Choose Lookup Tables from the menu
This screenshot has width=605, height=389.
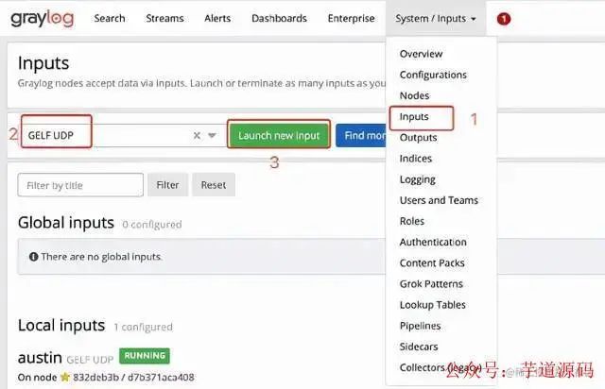pyautogui.click(x=433, y=305)
